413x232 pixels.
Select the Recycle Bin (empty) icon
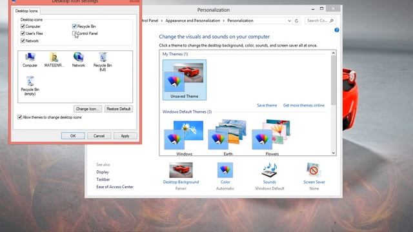pos(30,86)
